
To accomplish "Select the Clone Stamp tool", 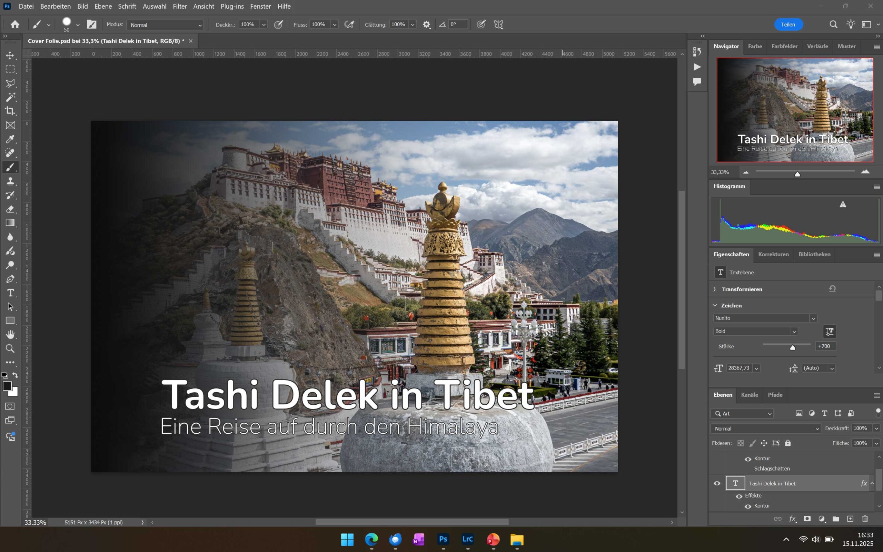I will point(10,181).
